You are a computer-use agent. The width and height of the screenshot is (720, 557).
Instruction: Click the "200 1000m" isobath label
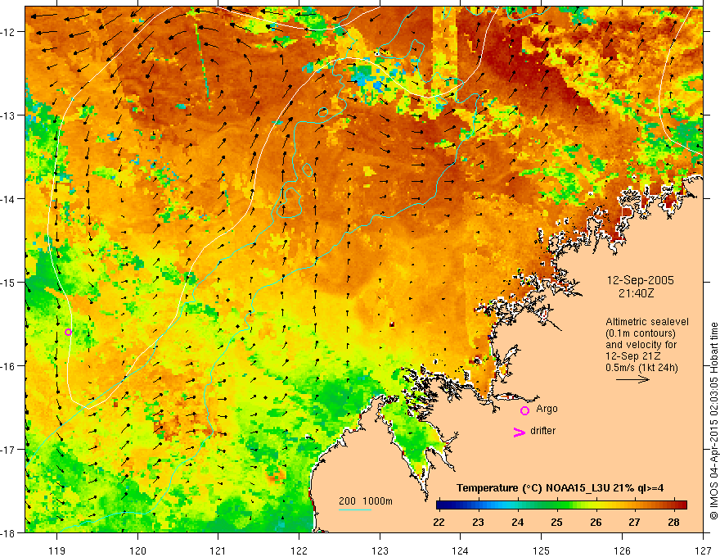coord(366,501)
